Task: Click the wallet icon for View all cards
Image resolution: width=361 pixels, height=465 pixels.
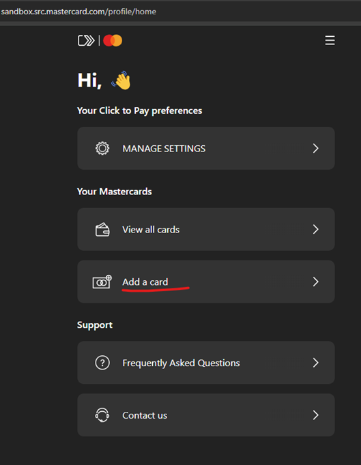Action: click(102, 230)
